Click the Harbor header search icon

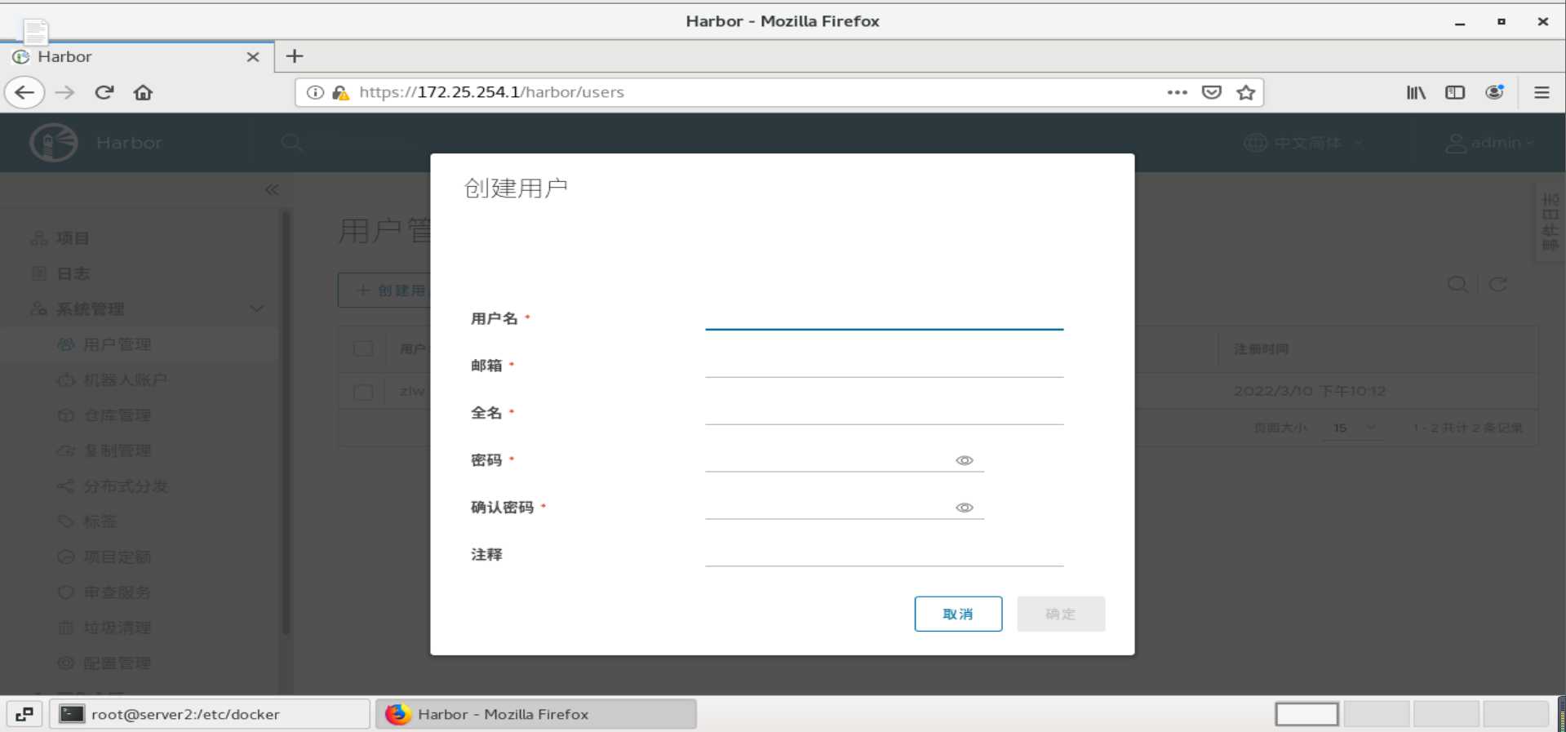[291, 143]
